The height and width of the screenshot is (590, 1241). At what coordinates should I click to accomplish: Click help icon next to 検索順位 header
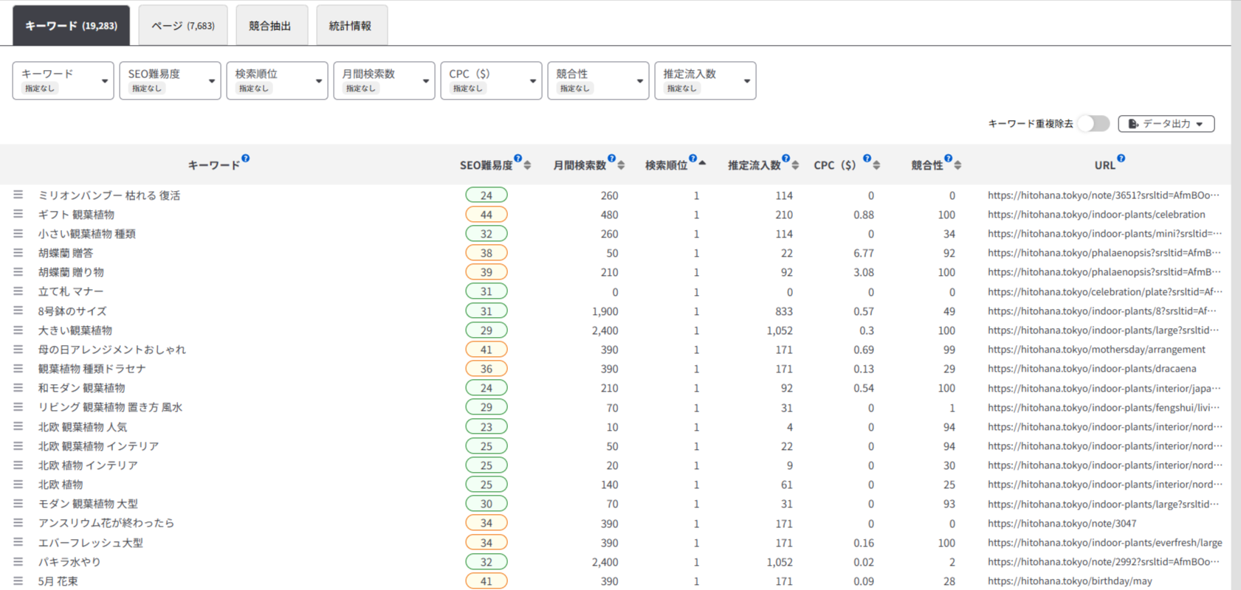coord(693,159)
